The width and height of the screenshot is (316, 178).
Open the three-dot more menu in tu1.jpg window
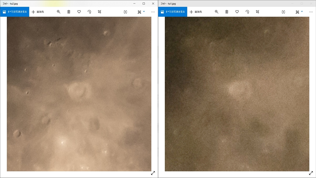pos(311,12)
